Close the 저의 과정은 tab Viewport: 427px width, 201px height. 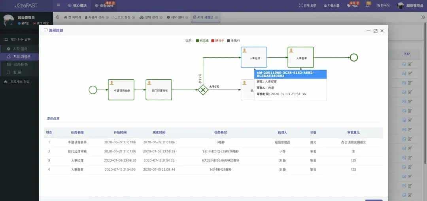pos(216,17)
